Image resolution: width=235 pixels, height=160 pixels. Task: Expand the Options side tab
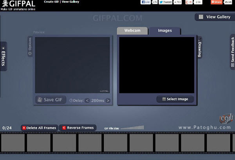click(x=30, y=46)
